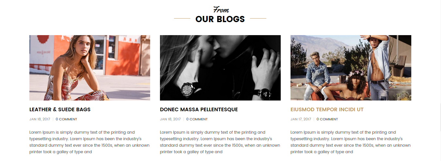Open the three men outdoors blog image
The image size is (441, 161).
pos(351,68)
